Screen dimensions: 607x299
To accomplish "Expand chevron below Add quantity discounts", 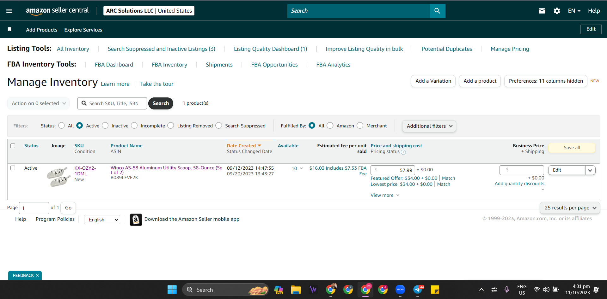I will click(543, 190).
